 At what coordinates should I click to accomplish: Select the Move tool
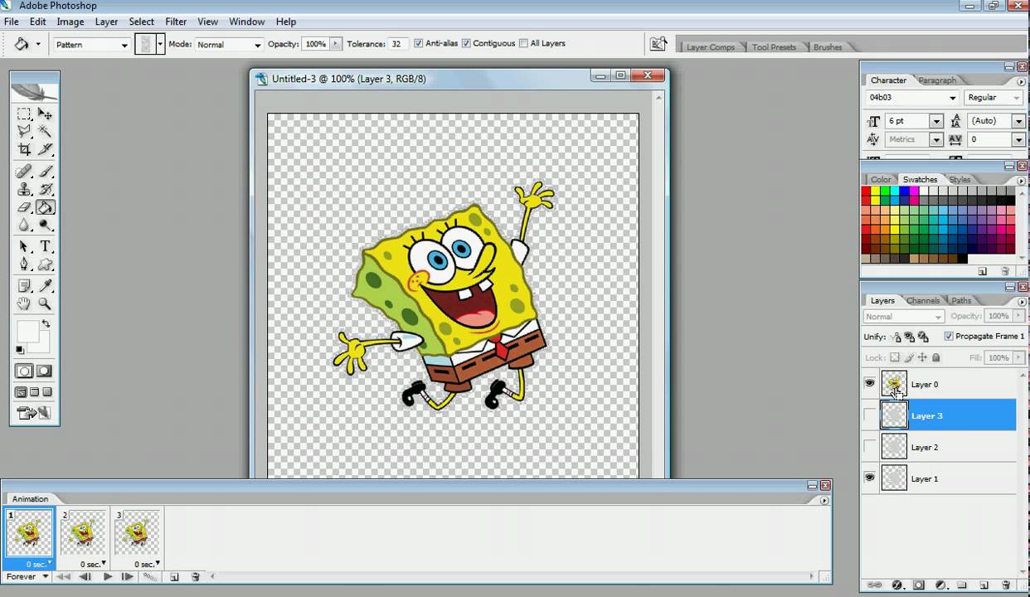[46, 114]
